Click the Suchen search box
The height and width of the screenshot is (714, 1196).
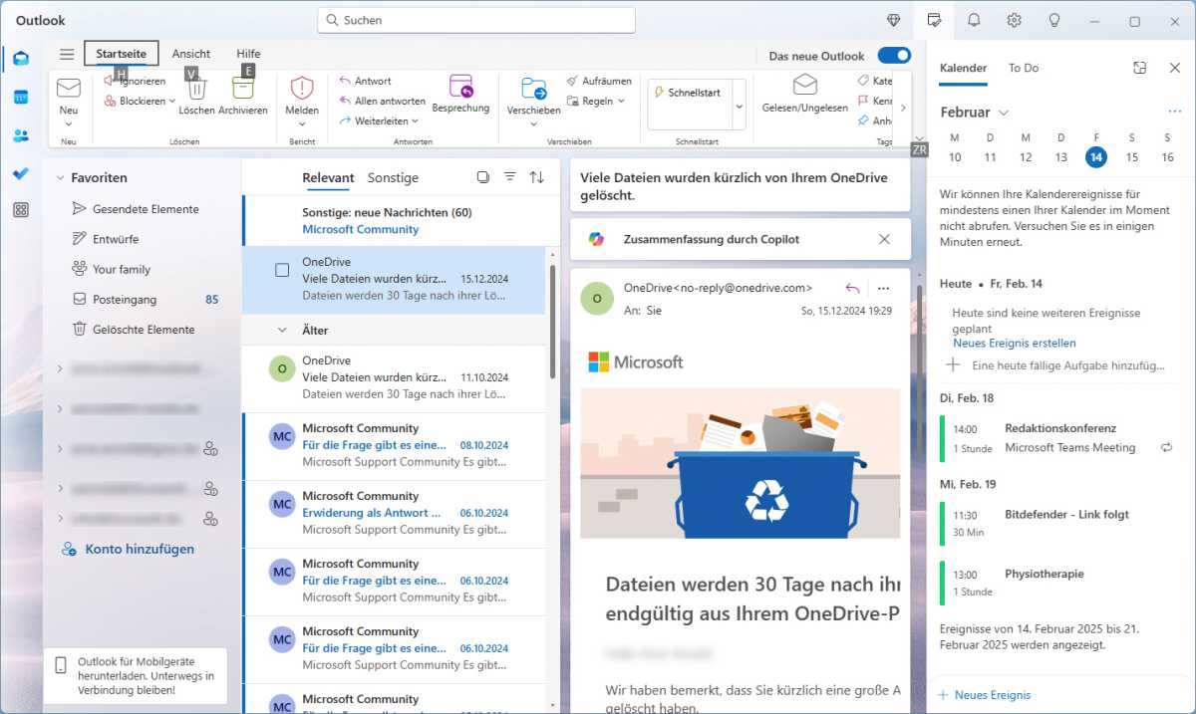click(x=476, y=20)
